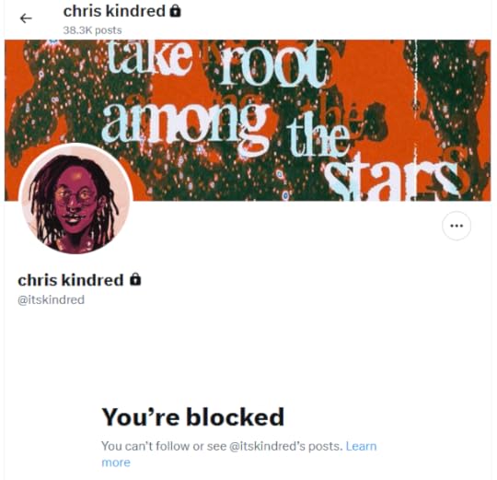Click the '38.3K posts' count
This screenshot has height=480, width=497.
92,30
